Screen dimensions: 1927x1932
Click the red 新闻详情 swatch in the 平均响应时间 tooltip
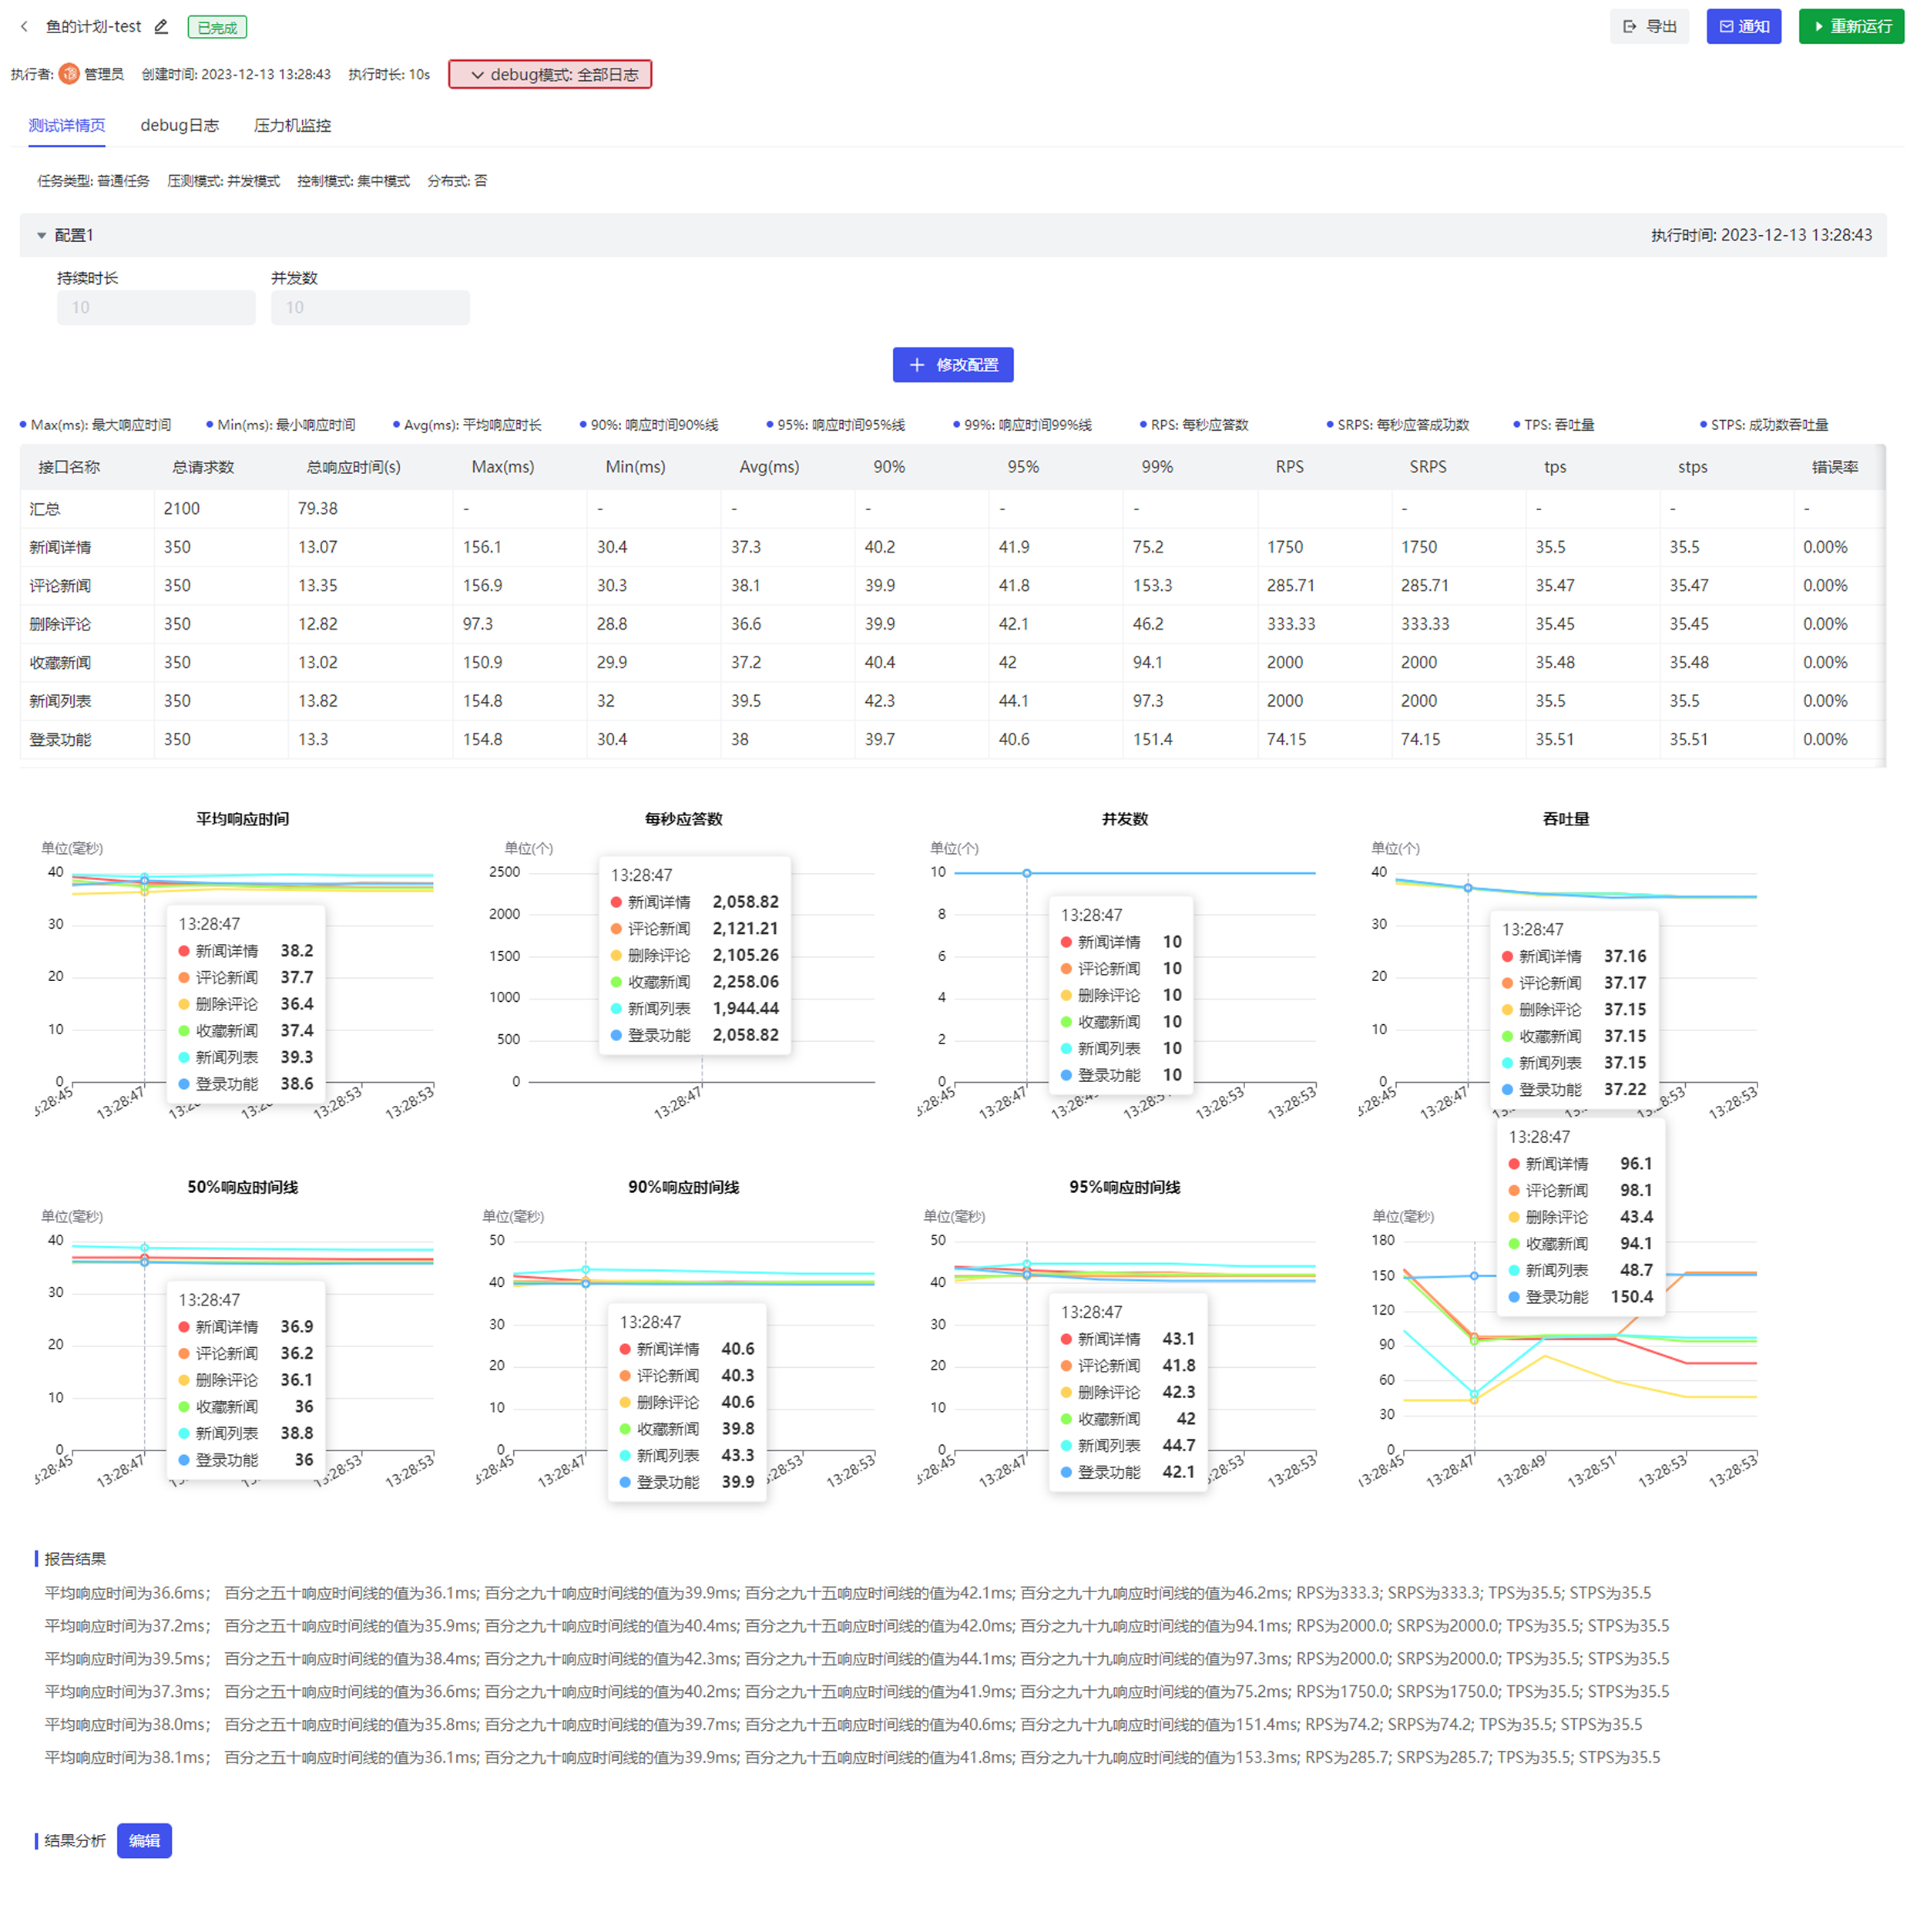[x=184, y=951]
